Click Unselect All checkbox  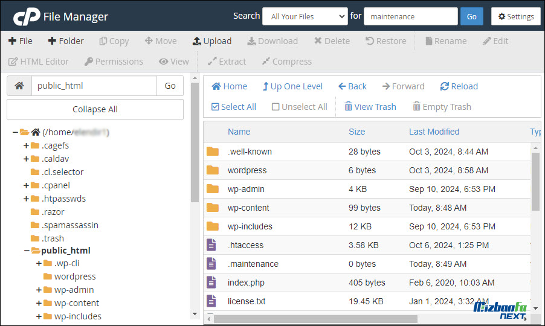299,107
